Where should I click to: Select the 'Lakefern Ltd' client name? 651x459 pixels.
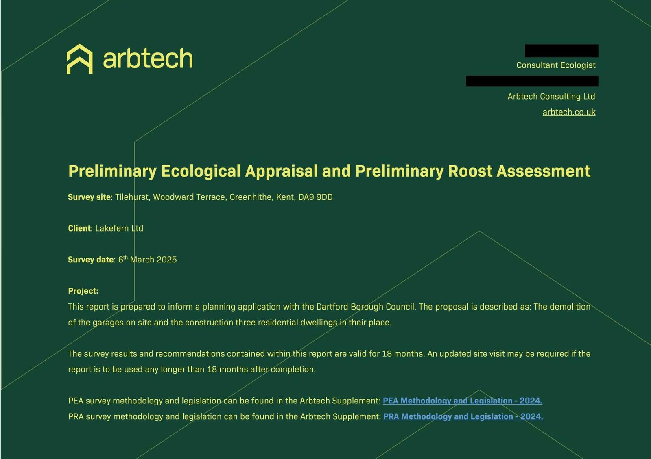tap(119, 229)
